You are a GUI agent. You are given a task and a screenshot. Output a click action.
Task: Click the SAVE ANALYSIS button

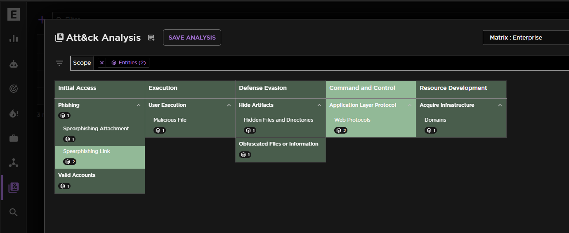point(192,38)
